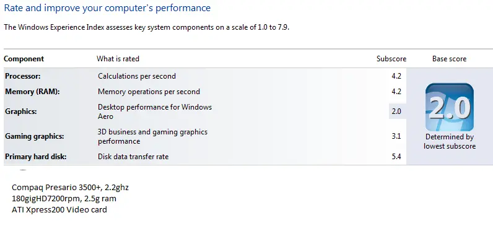Click the Gaming graphics subscore 3.1
Screen dimensions: 493x231
396,136
